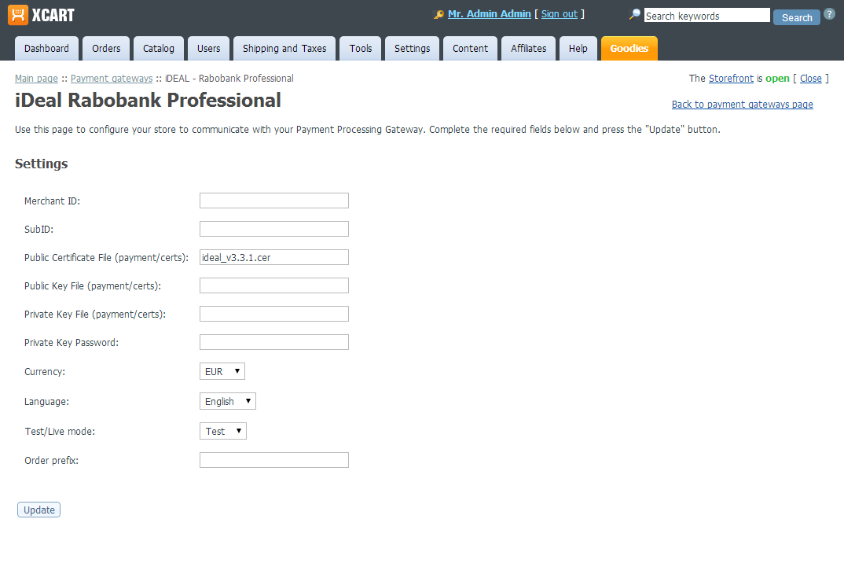Click the 'iDEAL - Rabobank Professional' breadcrumb text

pyautogui.click(x=229, y=78)
